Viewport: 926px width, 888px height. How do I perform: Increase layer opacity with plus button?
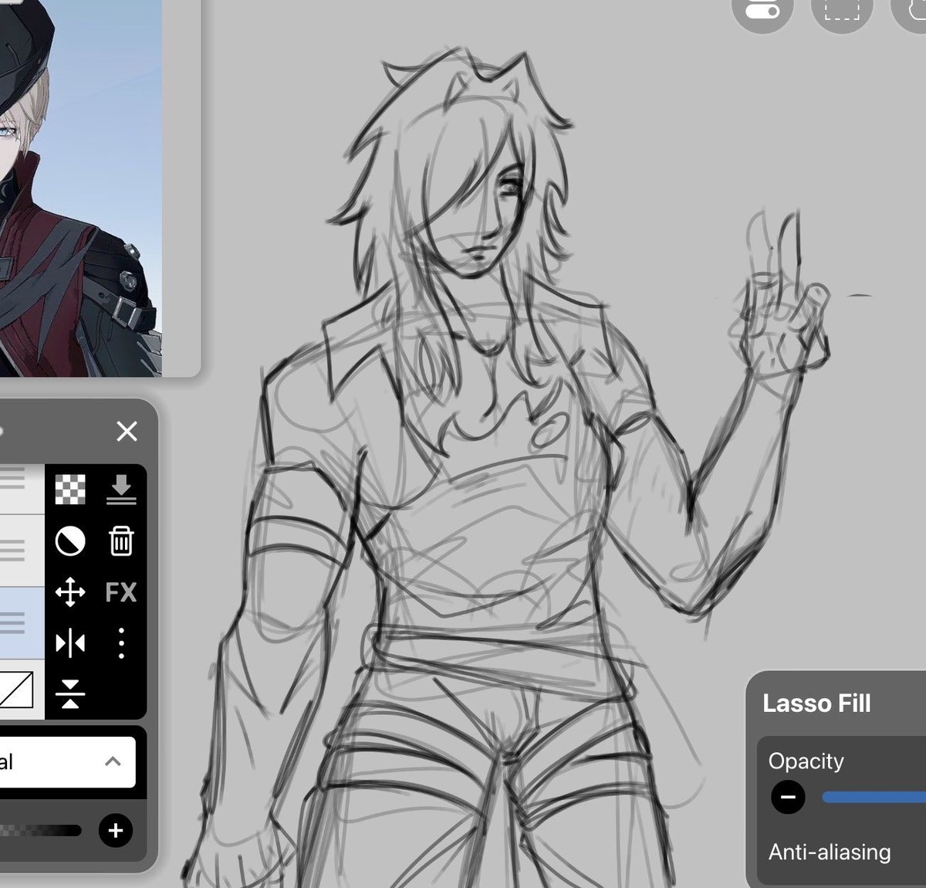pyautogui.click(x=116, y=831)
